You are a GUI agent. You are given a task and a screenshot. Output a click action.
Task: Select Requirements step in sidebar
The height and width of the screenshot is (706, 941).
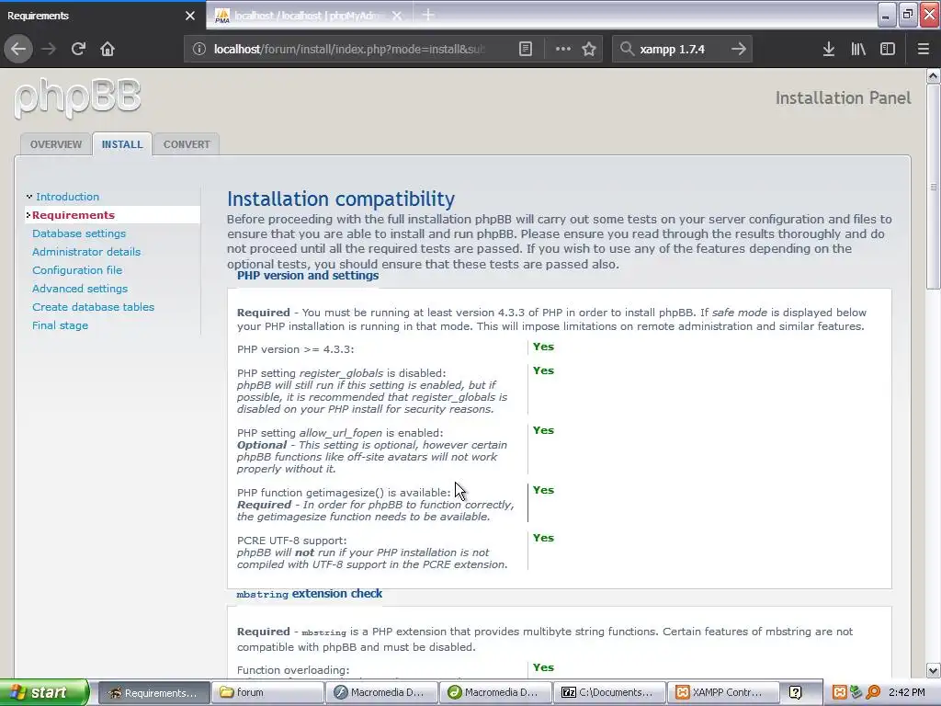[74, 215]
